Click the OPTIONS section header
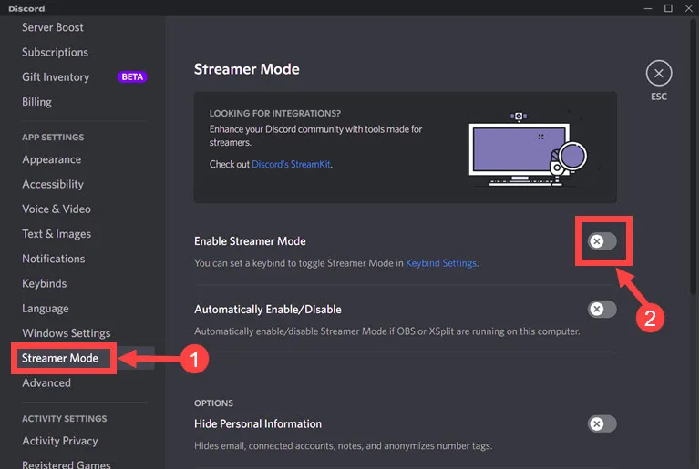700x469 pixels. [x=213, y=403]
